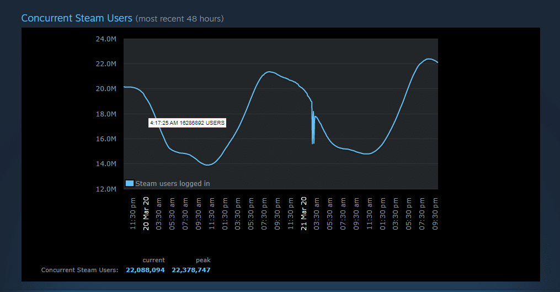Click the blue Steam users legend swatch
The image size is (560, 292).
click(x=130, y=183)
